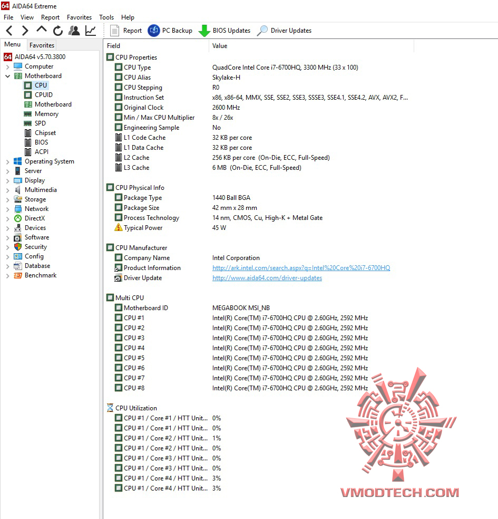Image resolution: width=498 pixels, height=519 pixels.
Task: Select Benchmark in the tree
Action: [35, 275]
